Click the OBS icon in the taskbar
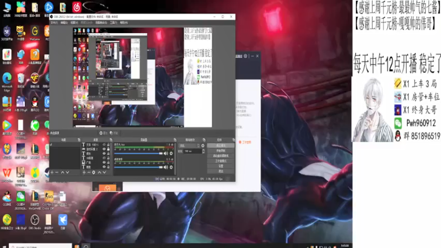The image size is (441, 248). (86, 246)
